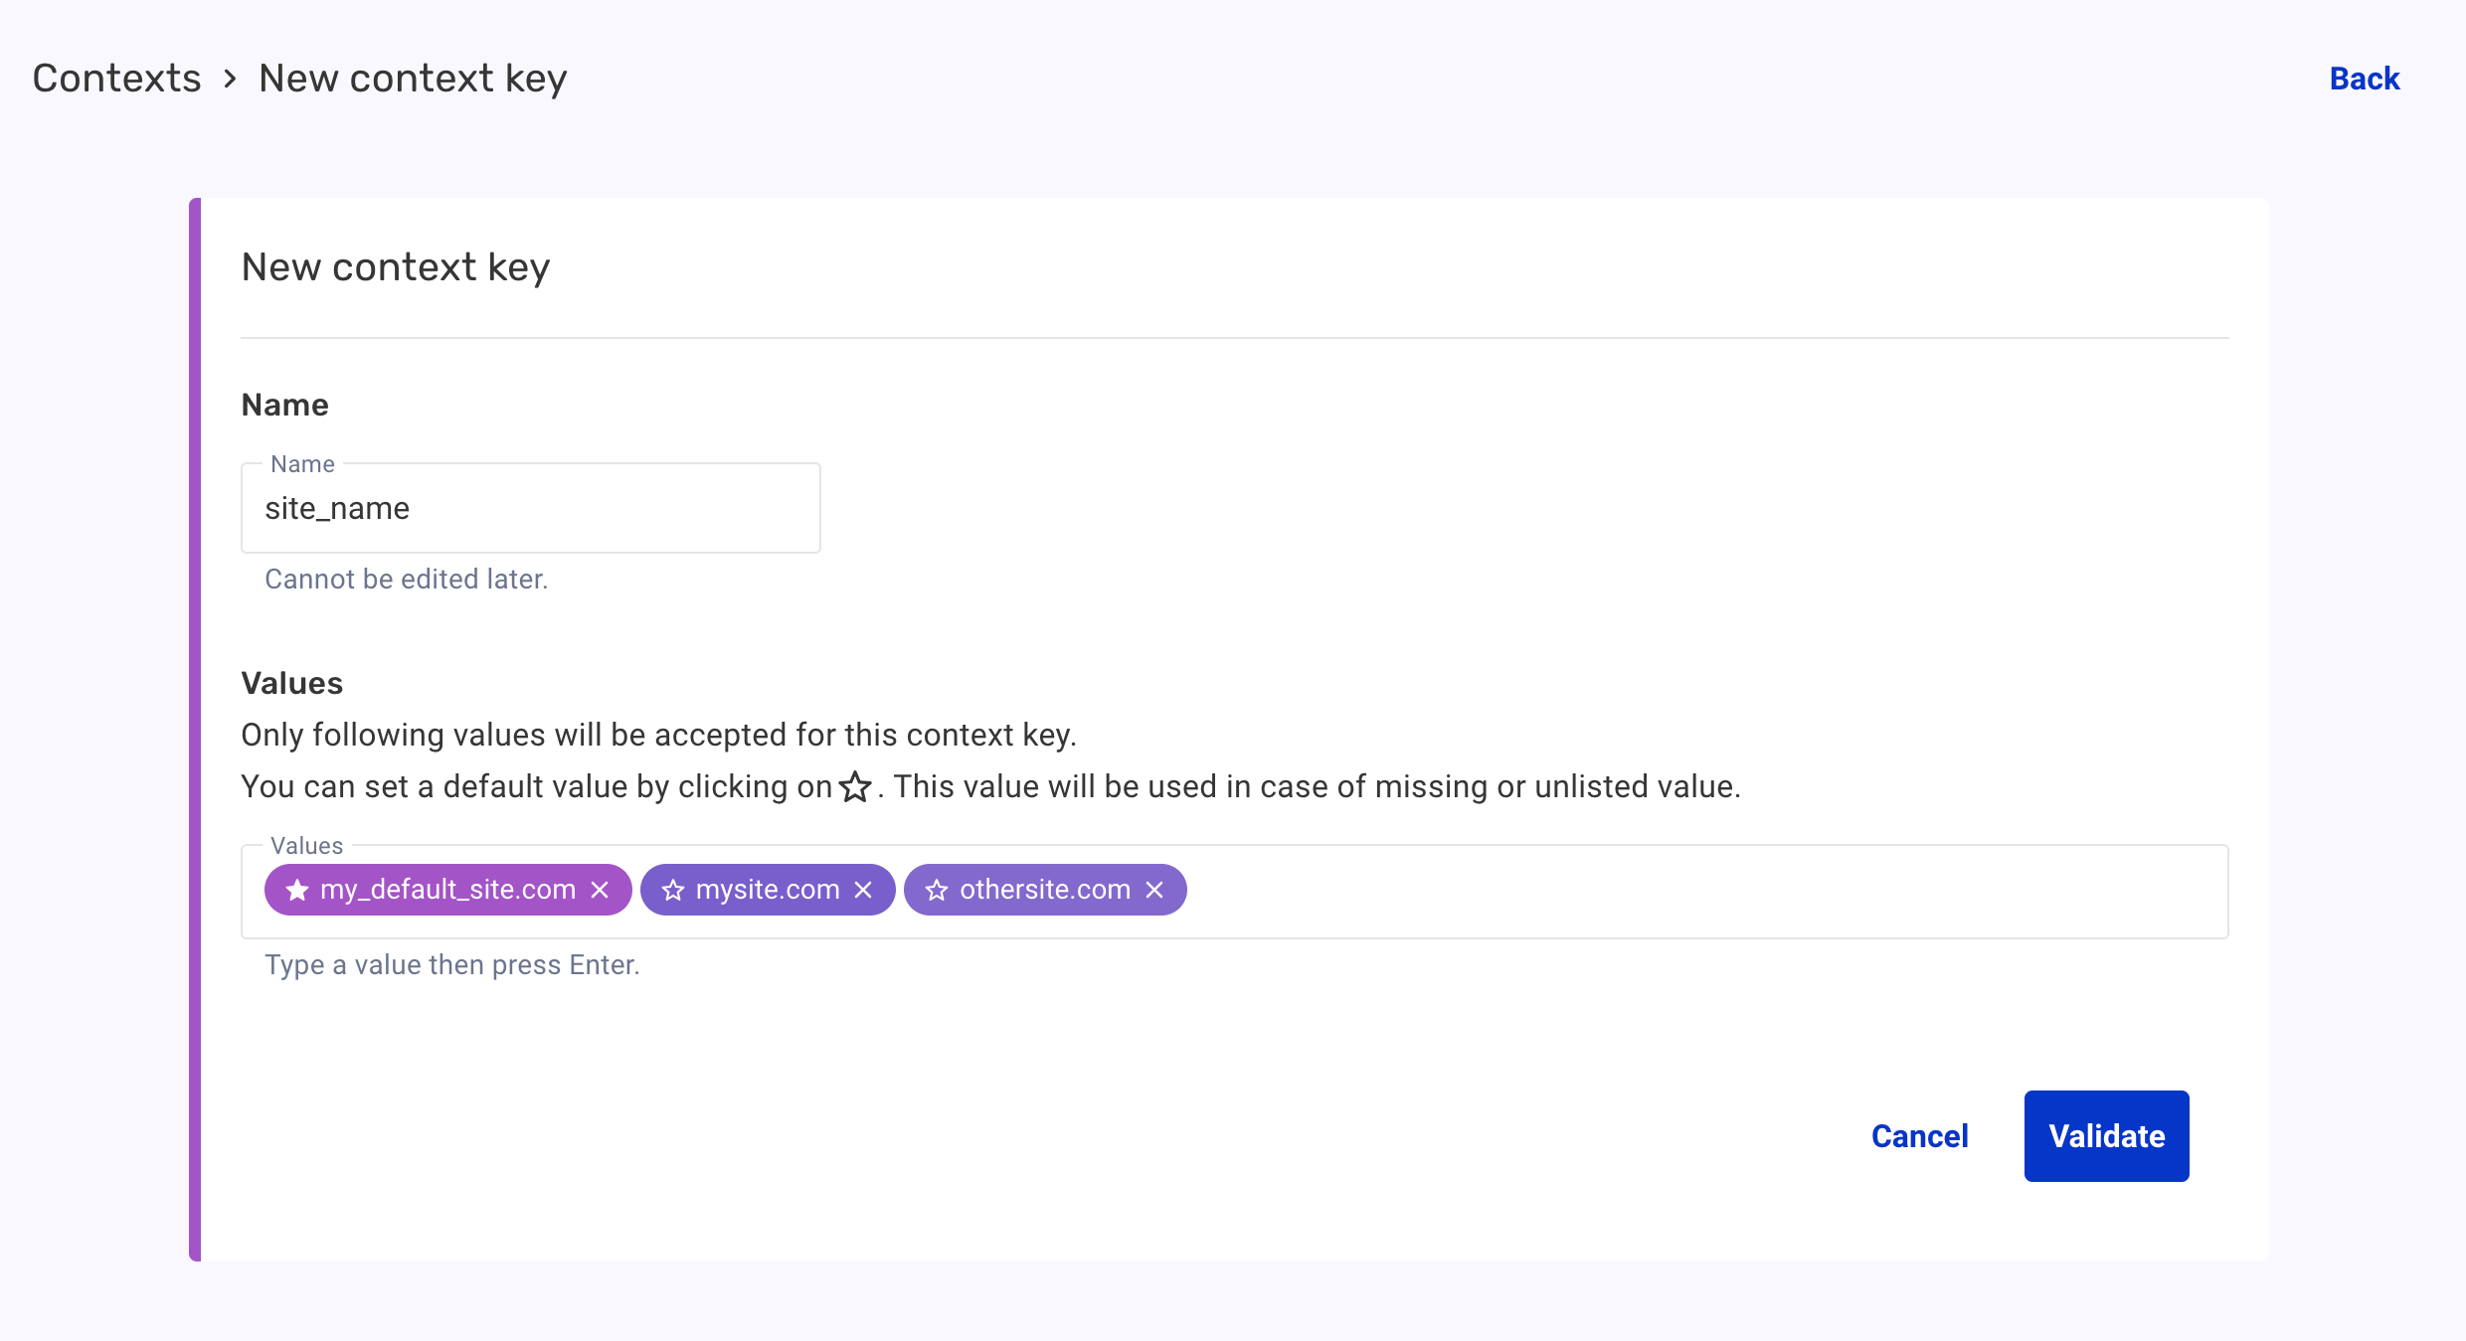Focus the Name field containing site_name
2466x1341 pixels.
[530, 508]
